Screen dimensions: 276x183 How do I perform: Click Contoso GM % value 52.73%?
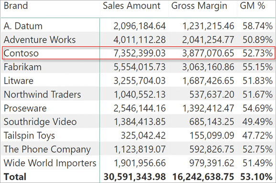coord(258,54)
